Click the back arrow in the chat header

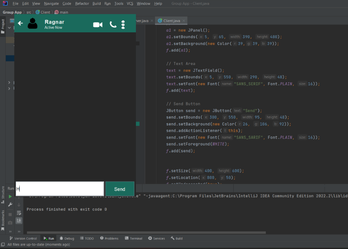pyautogui.click(x=20, y=23)
